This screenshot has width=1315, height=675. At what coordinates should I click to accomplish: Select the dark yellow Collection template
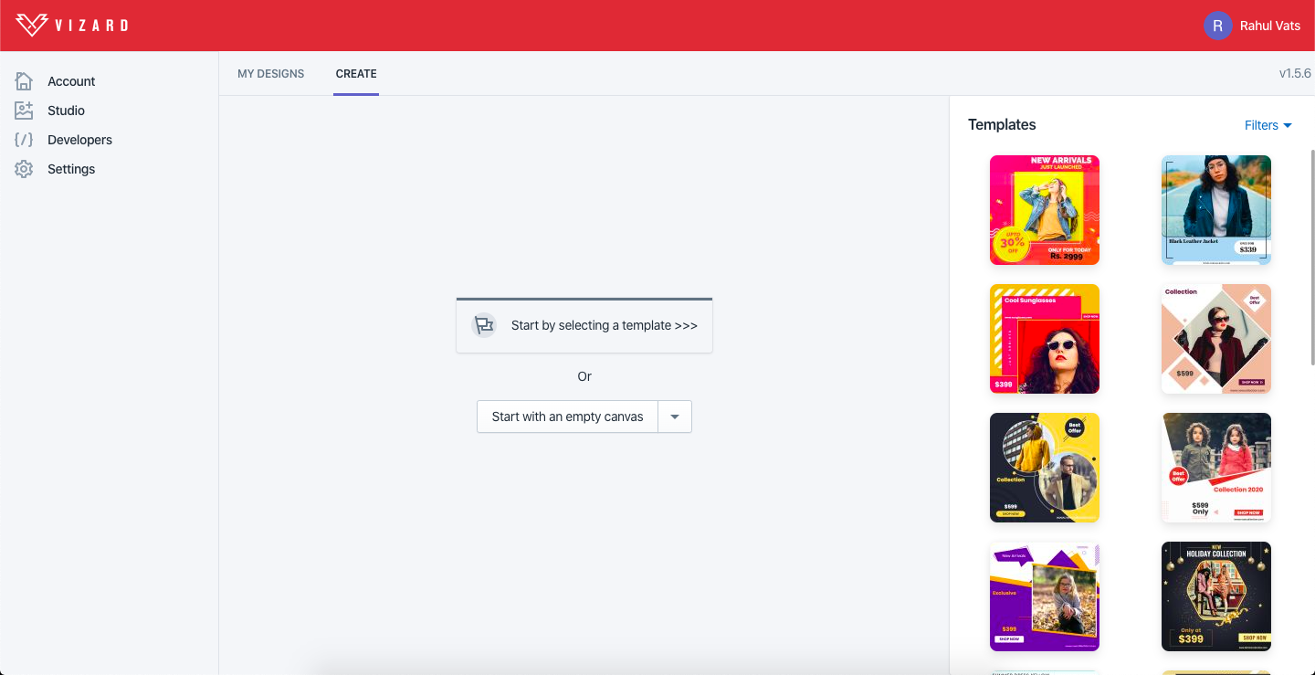[1045, 468]
